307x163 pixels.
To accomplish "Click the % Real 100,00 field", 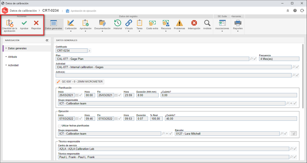I will (156, 119).
